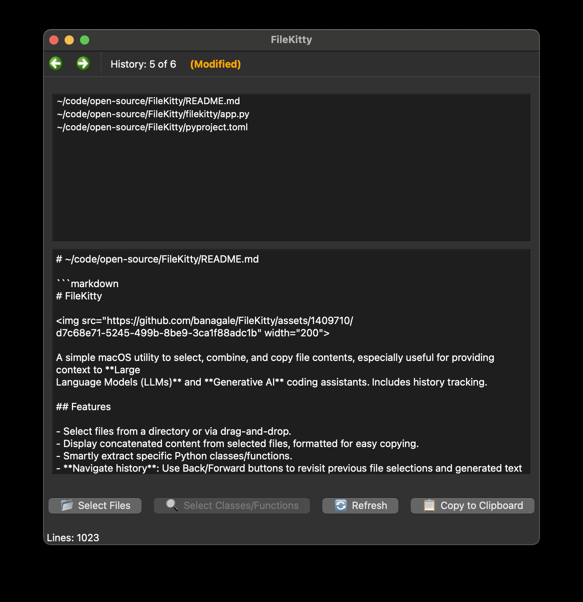Click the Lines: 1023 status text

(73, 538)
